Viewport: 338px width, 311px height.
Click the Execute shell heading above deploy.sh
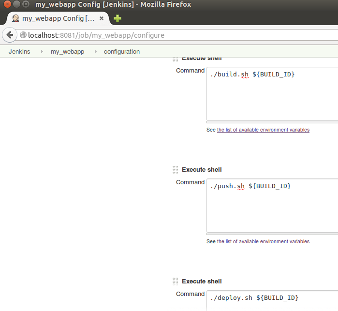(202, 281)
